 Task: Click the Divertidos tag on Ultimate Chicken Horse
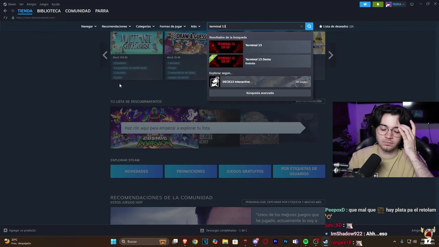pos(120,63)
